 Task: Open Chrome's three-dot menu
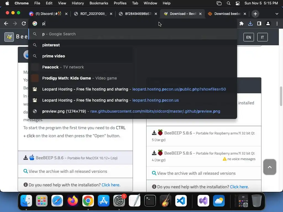(x=277, y=23)
